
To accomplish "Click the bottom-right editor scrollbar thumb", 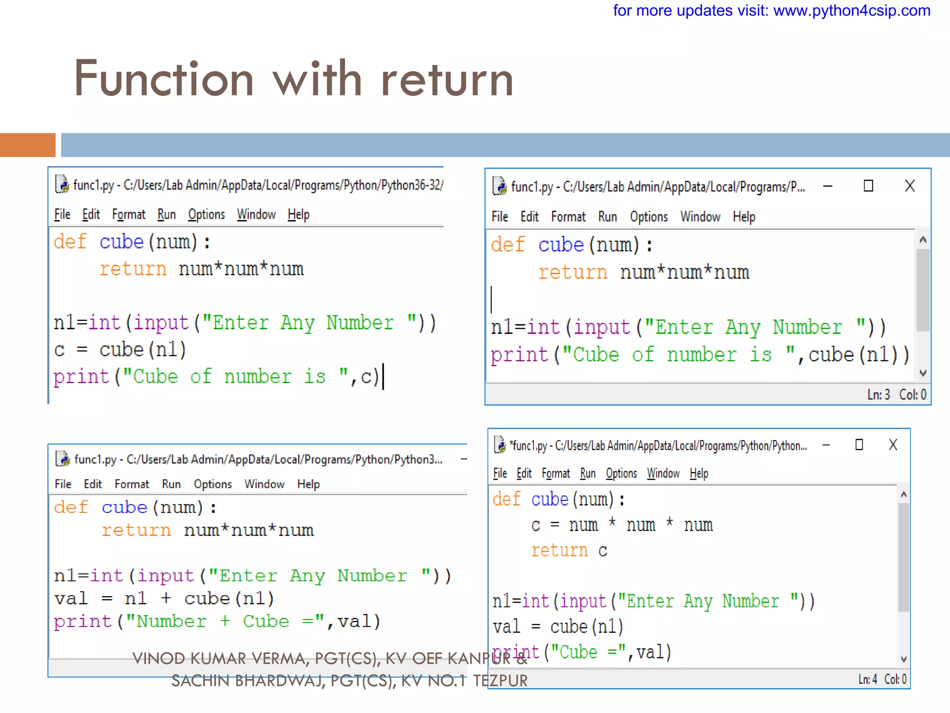I will 903,557.
